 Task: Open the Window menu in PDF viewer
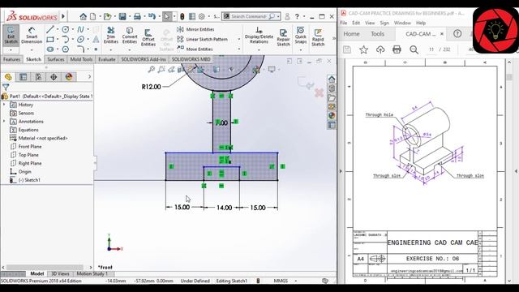402,23
